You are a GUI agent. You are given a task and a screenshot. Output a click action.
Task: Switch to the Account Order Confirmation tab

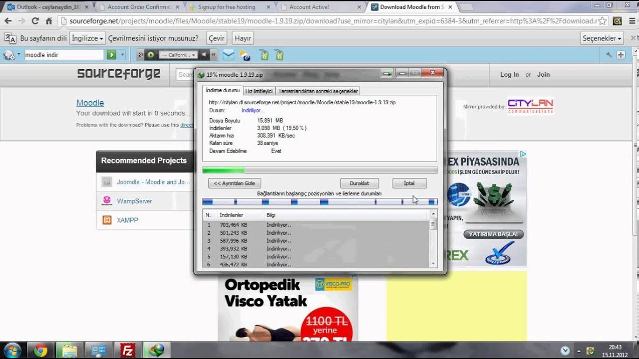[139, 7]
